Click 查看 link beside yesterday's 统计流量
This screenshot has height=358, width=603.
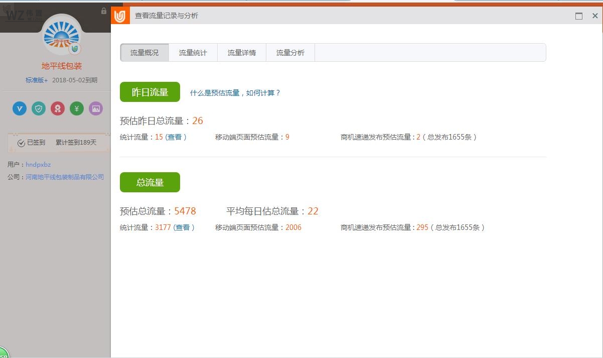(x=175, y=137)
